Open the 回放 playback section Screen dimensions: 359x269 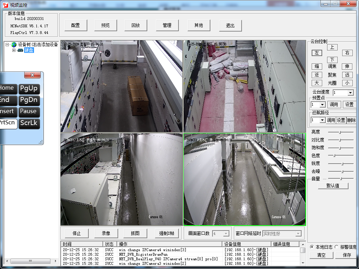[x=136, y=26]
